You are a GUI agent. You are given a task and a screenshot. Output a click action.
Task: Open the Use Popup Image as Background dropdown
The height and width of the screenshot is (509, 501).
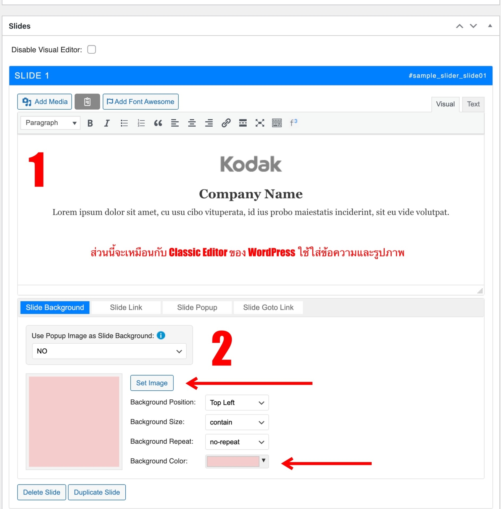[x=109, y=351]
